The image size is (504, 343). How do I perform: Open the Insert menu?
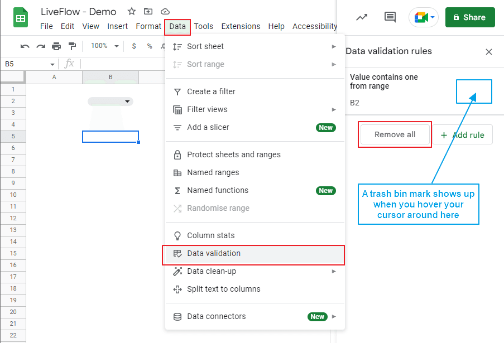117,26
